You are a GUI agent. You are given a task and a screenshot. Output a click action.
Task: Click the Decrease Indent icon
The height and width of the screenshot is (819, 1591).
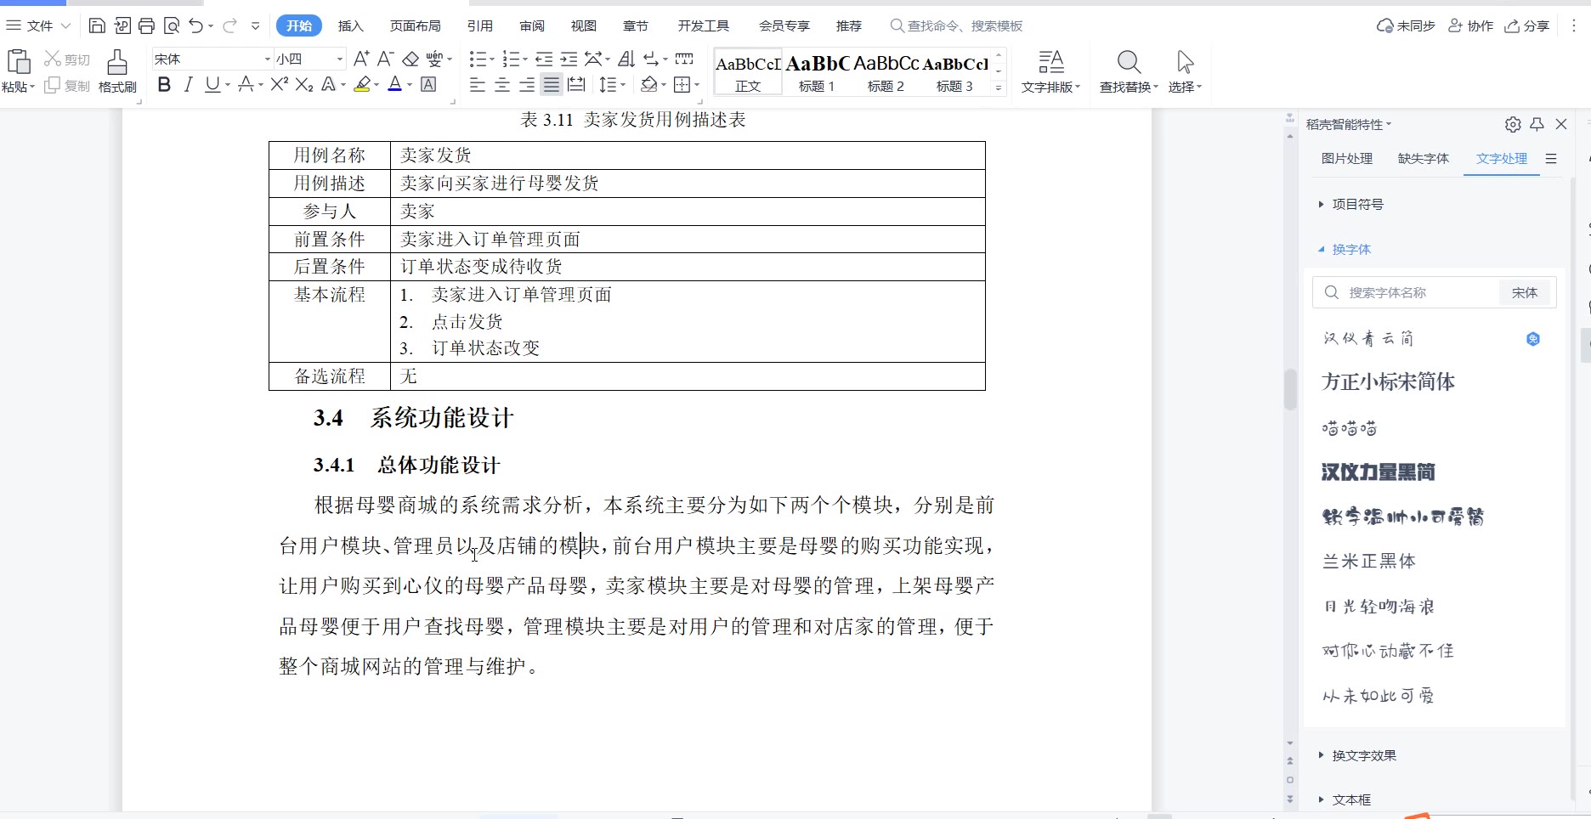point(544,59)
